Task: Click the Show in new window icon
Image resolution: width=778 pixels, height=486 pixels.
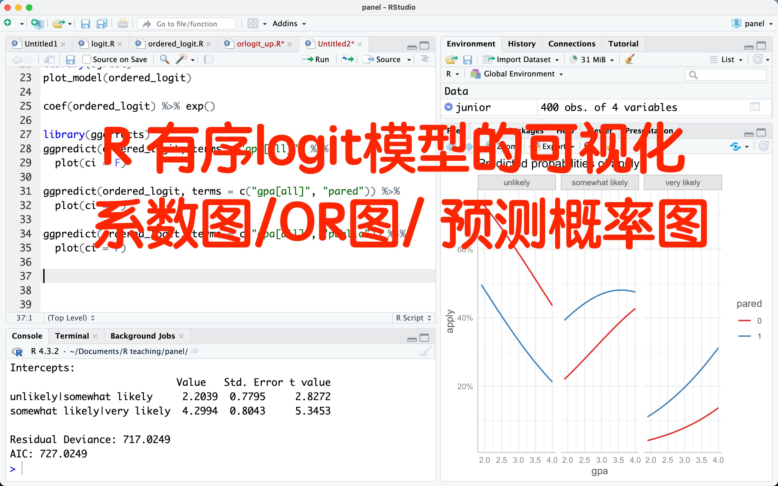Action: [x=49, y=59]
